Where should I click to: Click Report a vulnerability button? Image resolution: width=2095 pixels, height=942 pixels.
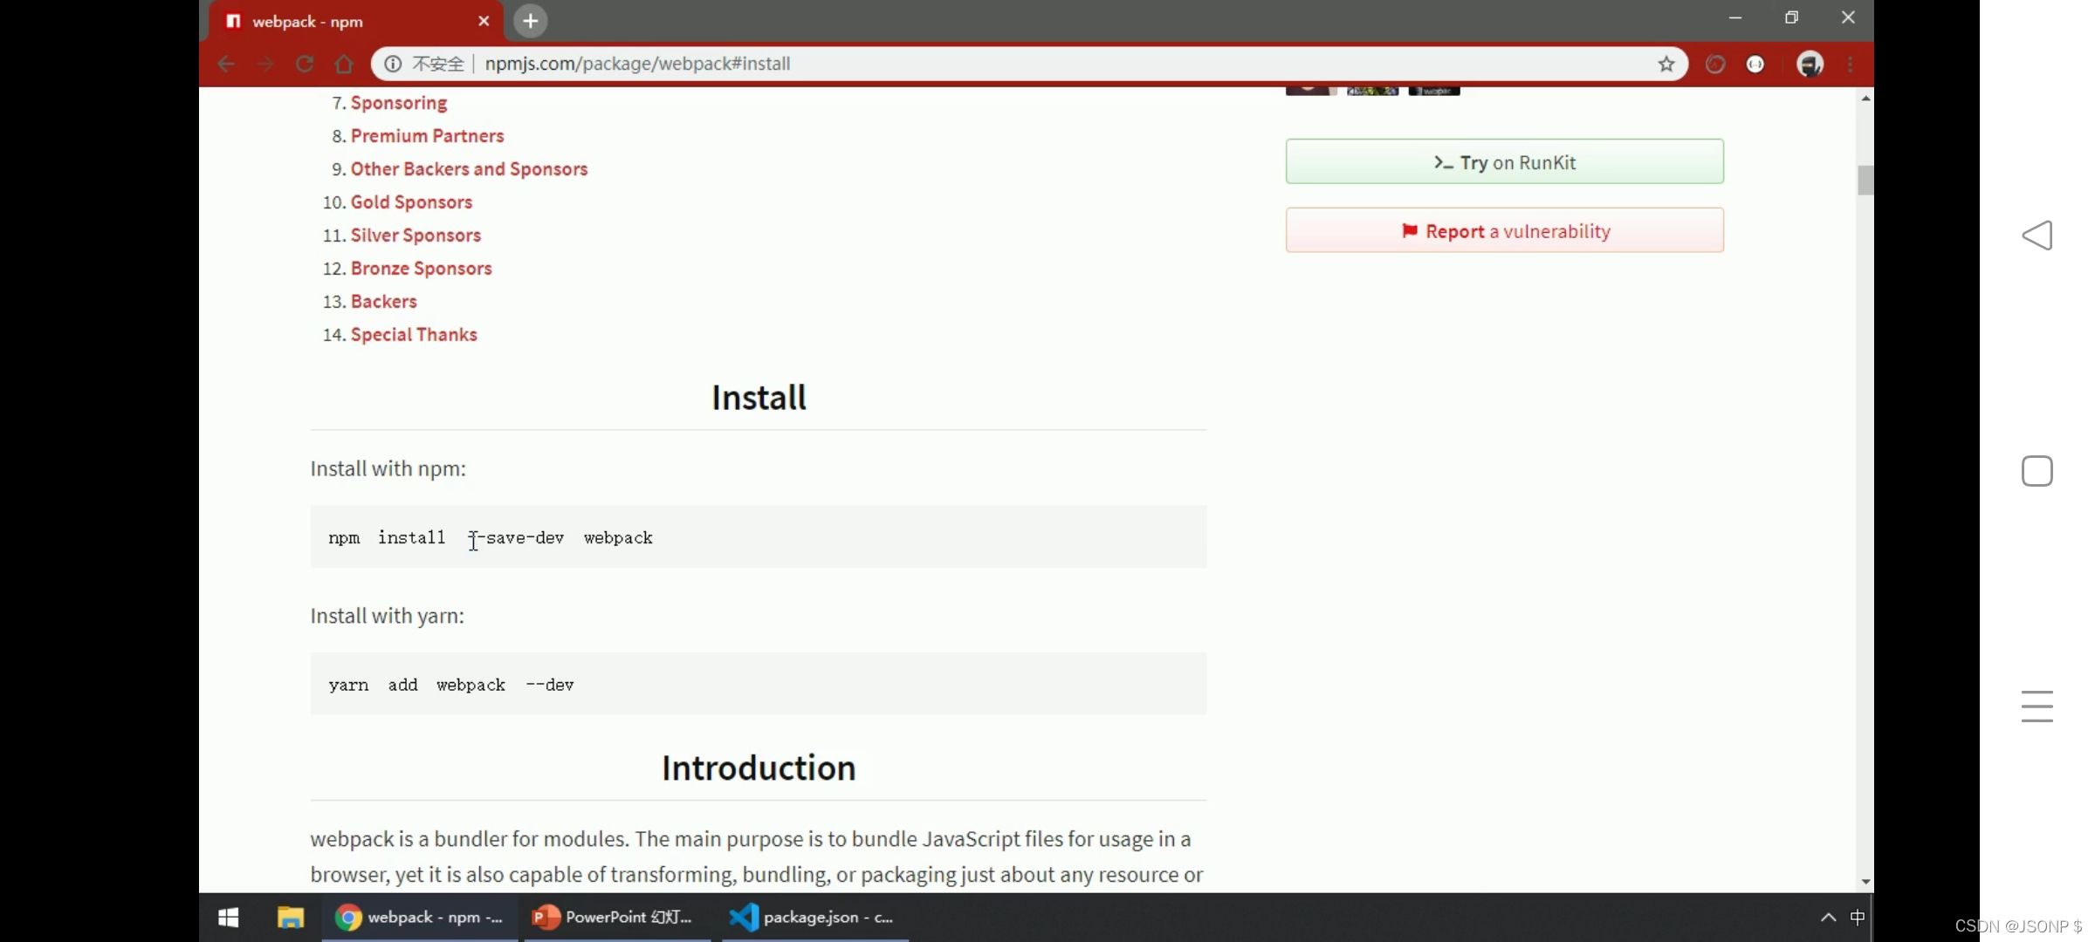(x=1504, y=230)
